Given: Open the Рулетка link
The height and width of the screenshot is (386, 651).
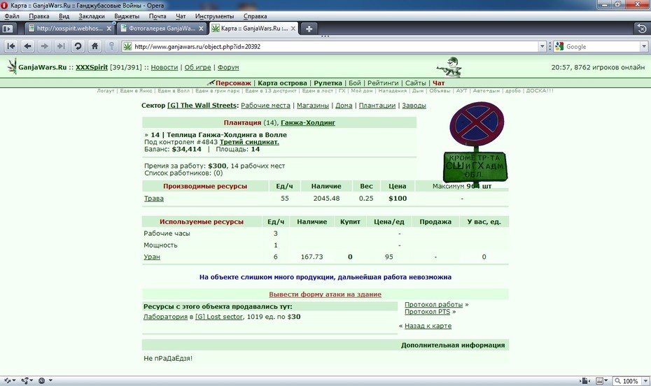Looking at the screenshot, I should coord(328,83).
